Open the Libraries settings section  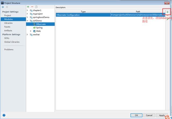pos(9,23)
